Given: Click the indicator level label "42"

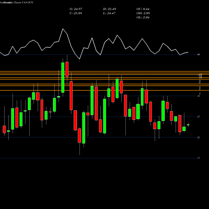Looking at the screenshot, I should (199, 54).
